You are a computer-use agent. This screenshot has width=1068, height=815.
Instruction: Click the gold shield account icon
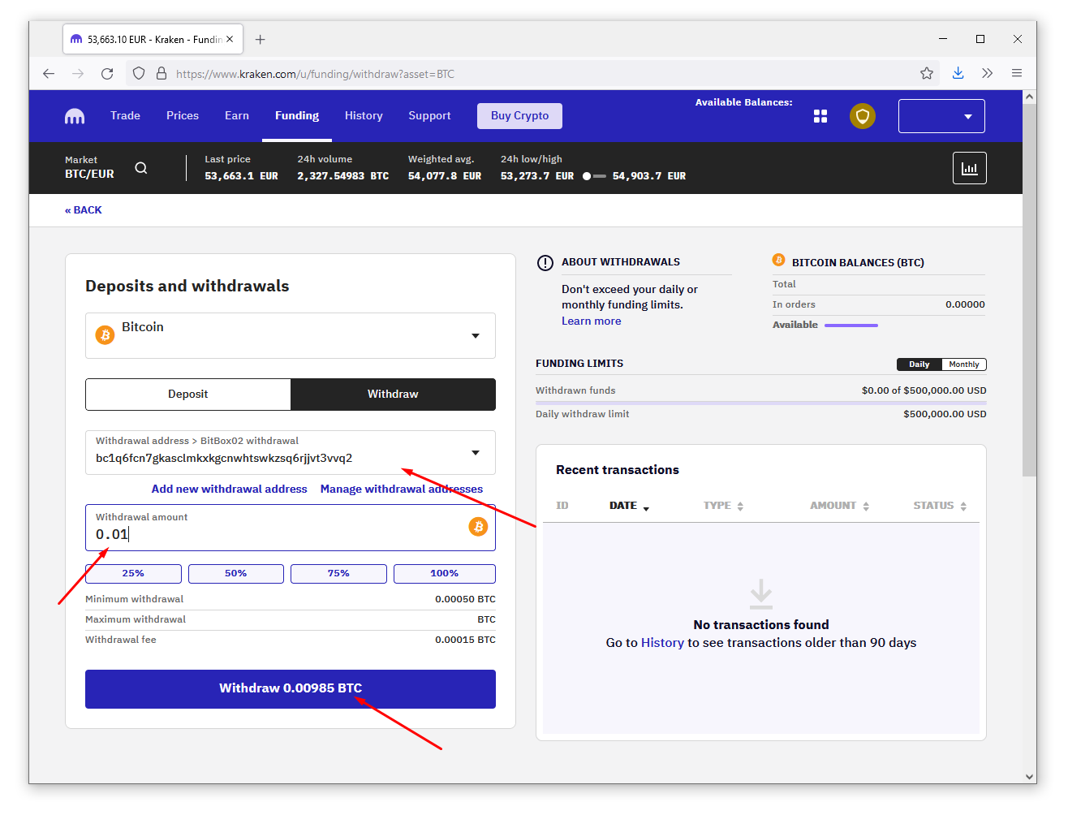point(863,116)
